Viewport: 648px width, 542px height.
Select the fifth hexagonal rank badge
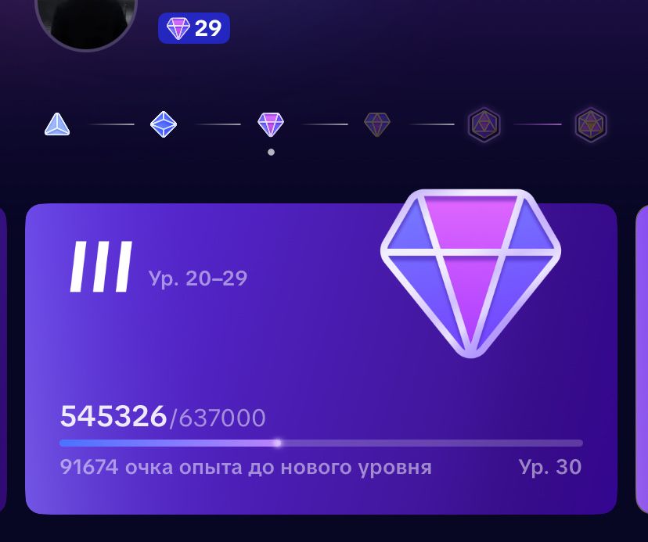click(484, 124)
